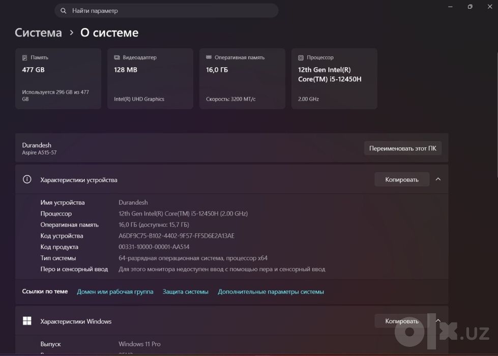The height and width of the screenshot is (356, 498).
Task: Click the Windows logo icon
Action: [27, 321]
